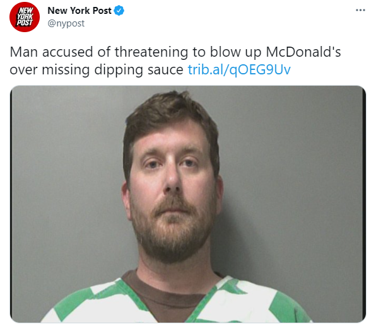The image size is (376, 334).
Task: Click the New York Post red avatar
Action: pyautogui.click(x=25, y=17)
